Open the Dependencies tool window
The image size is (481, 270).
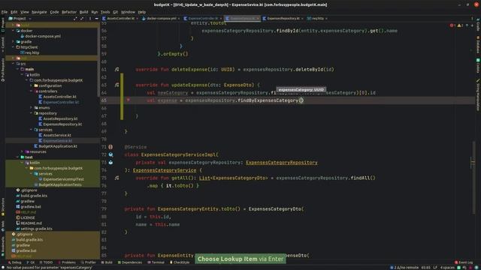pos(130,262)
